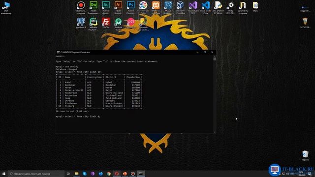Select the Games folder icon on the desktop
Viewport: 315px width, 177px height.
[x=255, y=6]
